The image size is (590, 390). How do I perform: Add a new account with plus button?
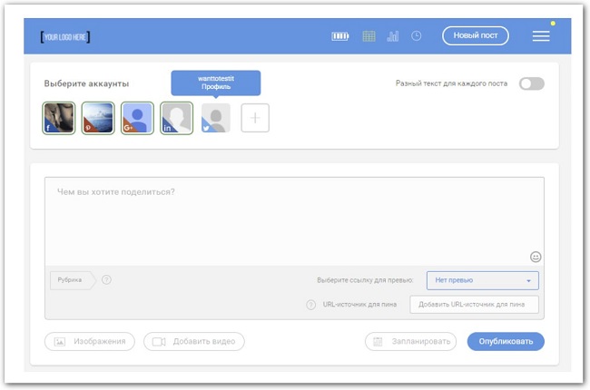(255, 118)
